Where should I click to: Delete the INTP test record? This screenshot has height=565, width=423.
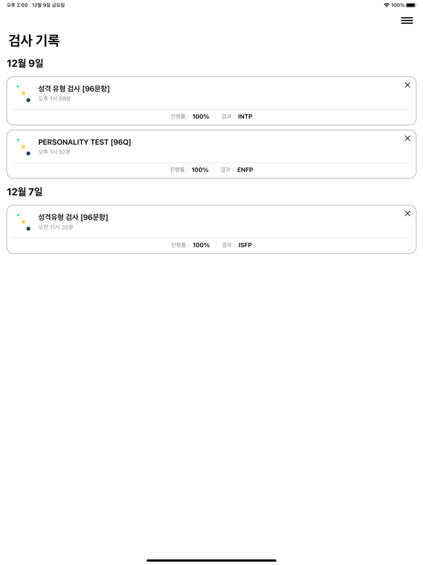pos(407,85)
